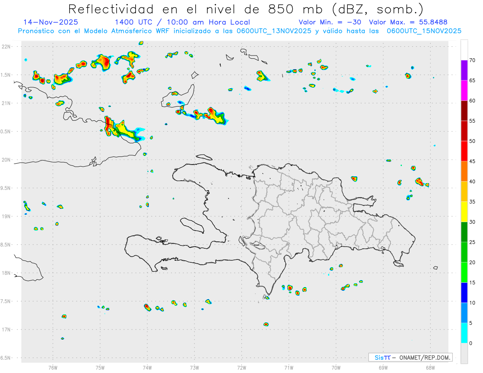
Task: Click the '22N' latitude label
Action: pyautogui.click(x=6, y=46)
